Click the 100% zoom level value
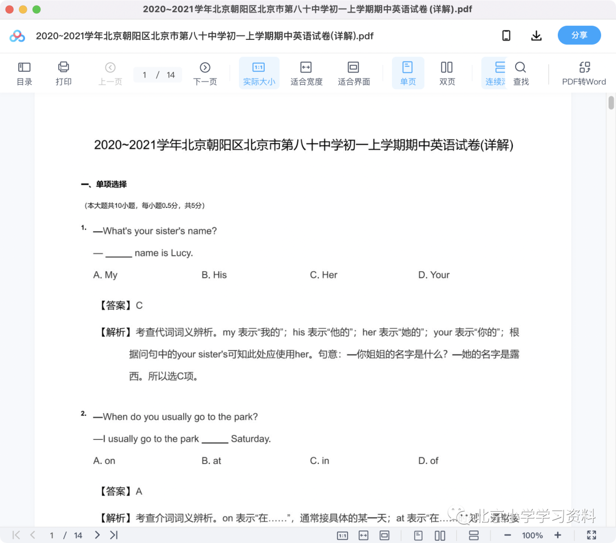The height and width of the screenshot is (543, 616). tap(532, 536)
